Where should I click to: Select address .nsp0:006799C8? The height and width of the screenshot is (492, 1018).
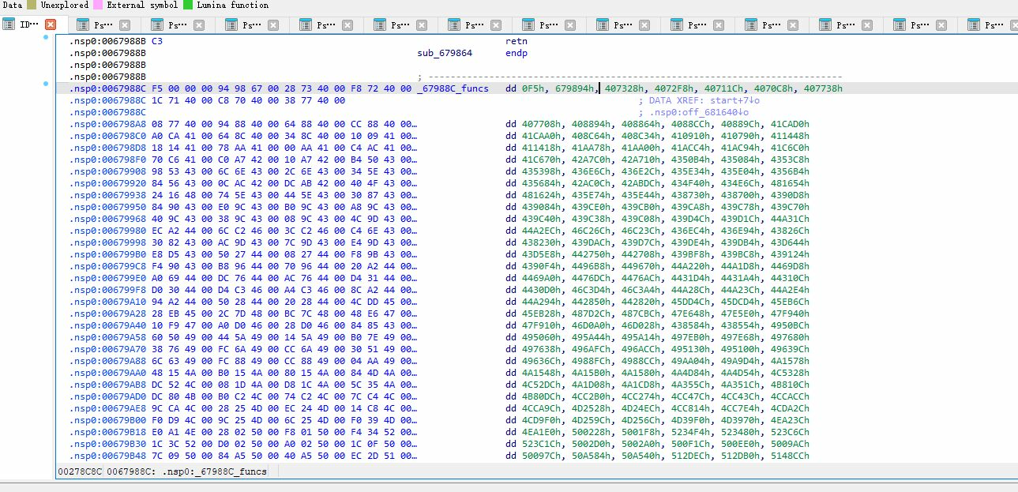[x=107, y=266]
